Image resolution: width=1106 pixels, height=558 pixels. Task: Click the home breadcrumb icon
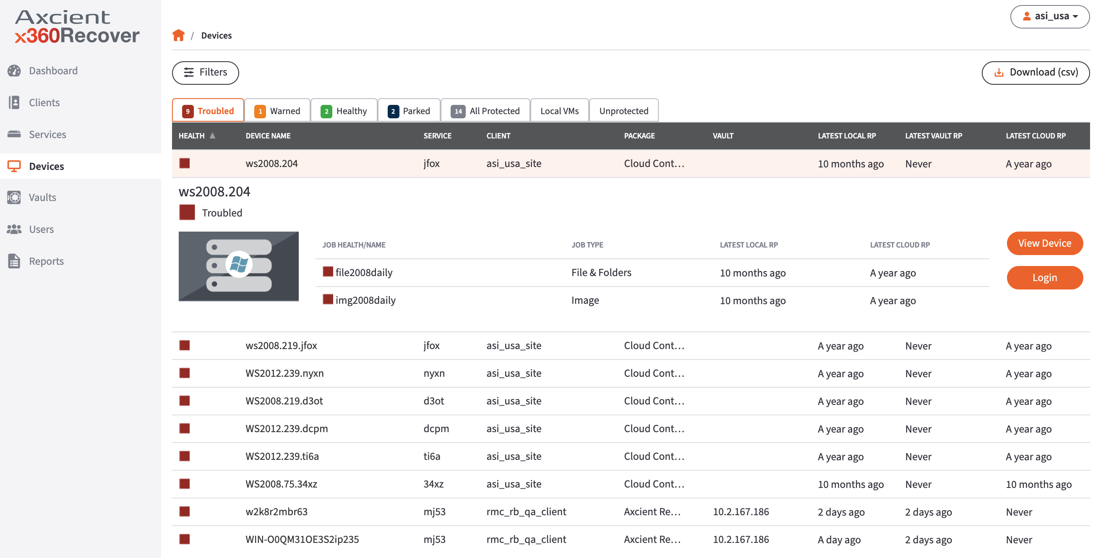(x=179, y=35)
